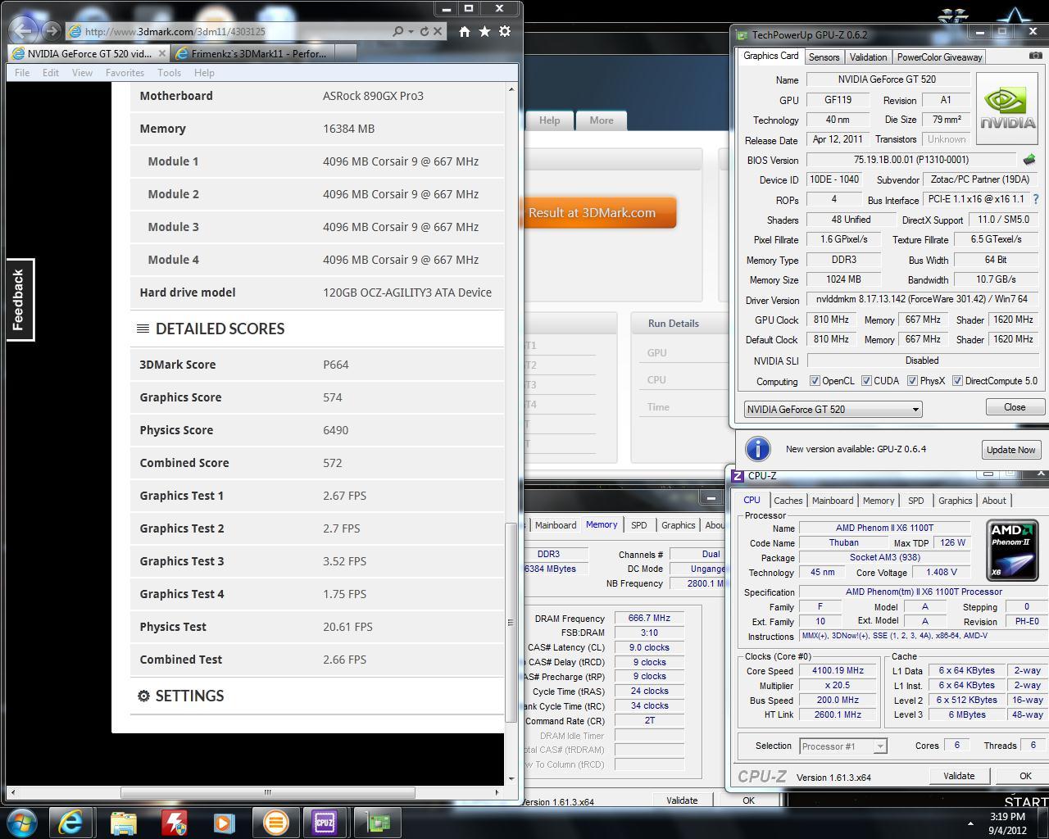Click the search magnifier in address bar

tap(398, 31)
